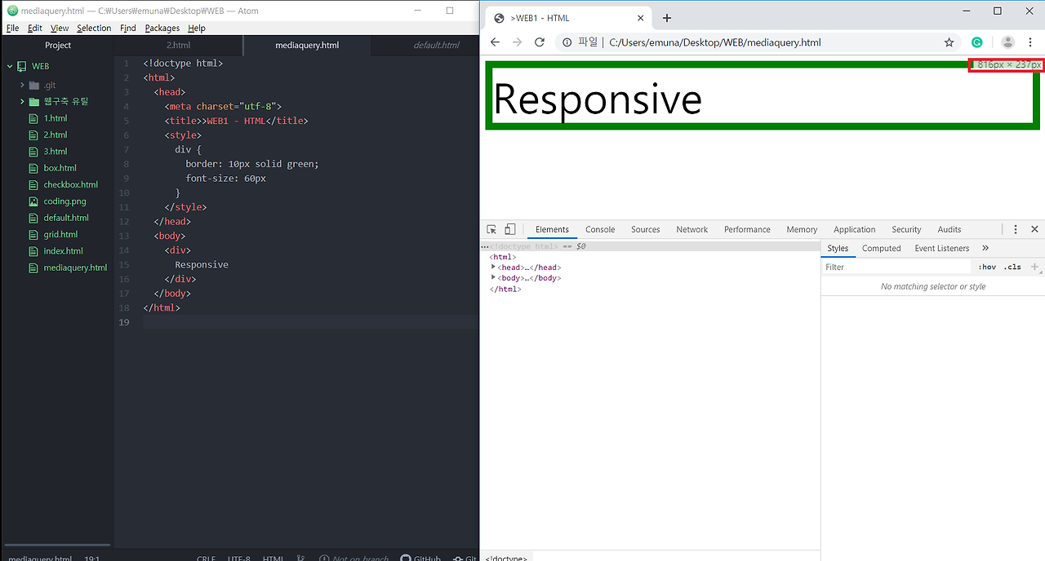Open index.html in the tree view
Image resolution: width=1045 pixels, height=561 pixels.
(x=63, y=251)
